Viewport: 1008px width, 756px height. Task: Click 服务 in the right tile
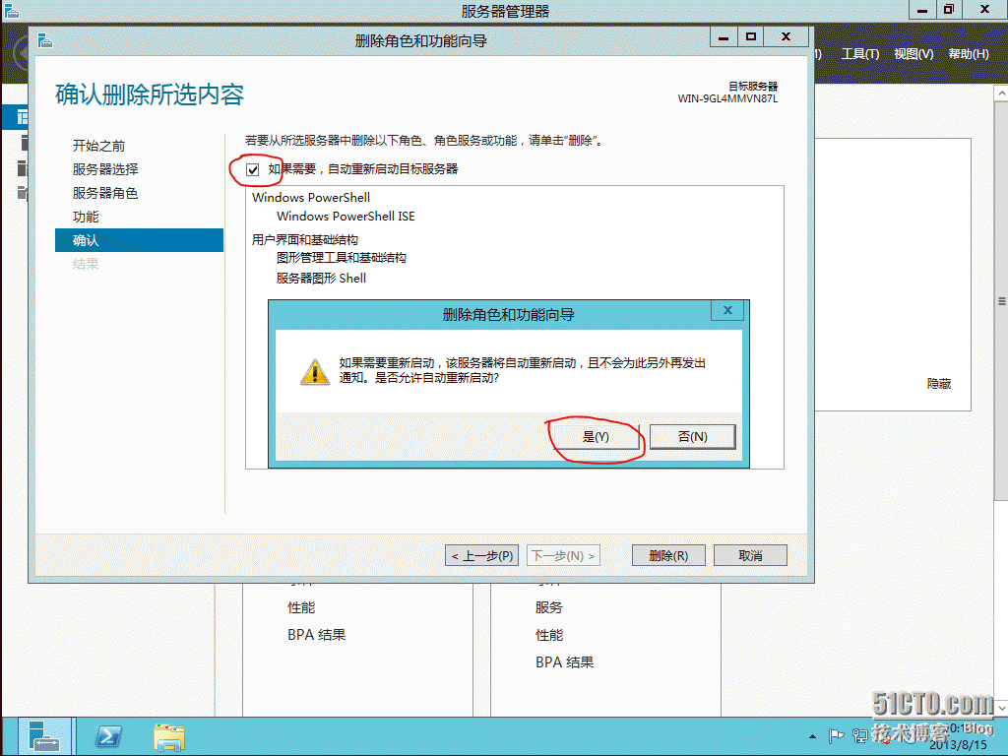[549, 607]
